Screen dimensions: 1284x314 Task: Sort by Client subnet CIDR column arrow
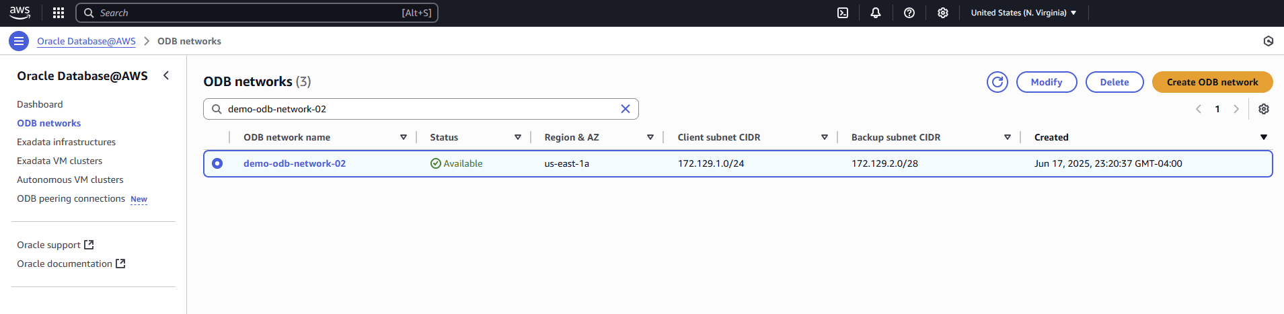click(x=825, y=137)
